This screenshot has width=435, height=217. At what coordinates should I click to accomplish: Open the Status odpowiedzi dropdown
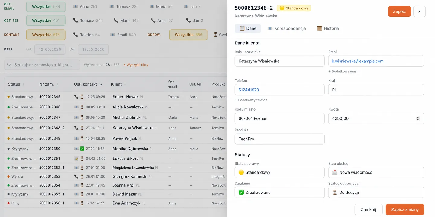376,192
